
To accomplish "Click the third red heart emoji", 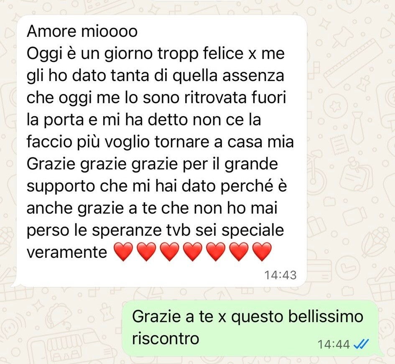I will 170,252.
